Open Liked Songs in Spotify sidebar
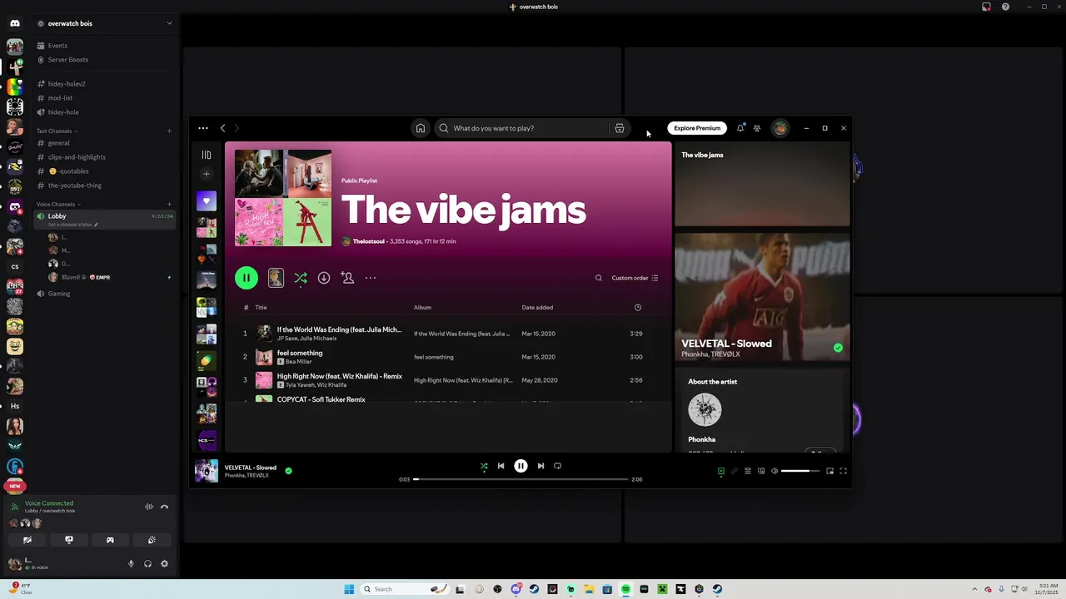 207,200
